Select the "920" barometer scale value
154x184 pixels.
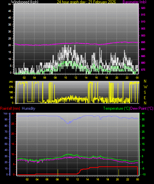click(143, 8)
